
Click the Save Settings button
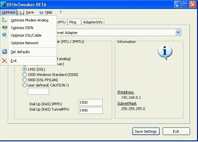coord(146,131)
